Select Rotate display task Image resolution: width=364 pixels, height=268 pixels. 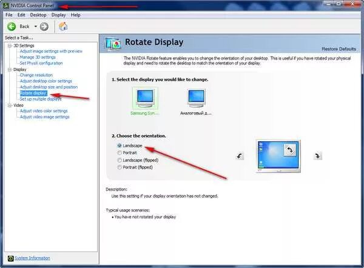(33, 93)
